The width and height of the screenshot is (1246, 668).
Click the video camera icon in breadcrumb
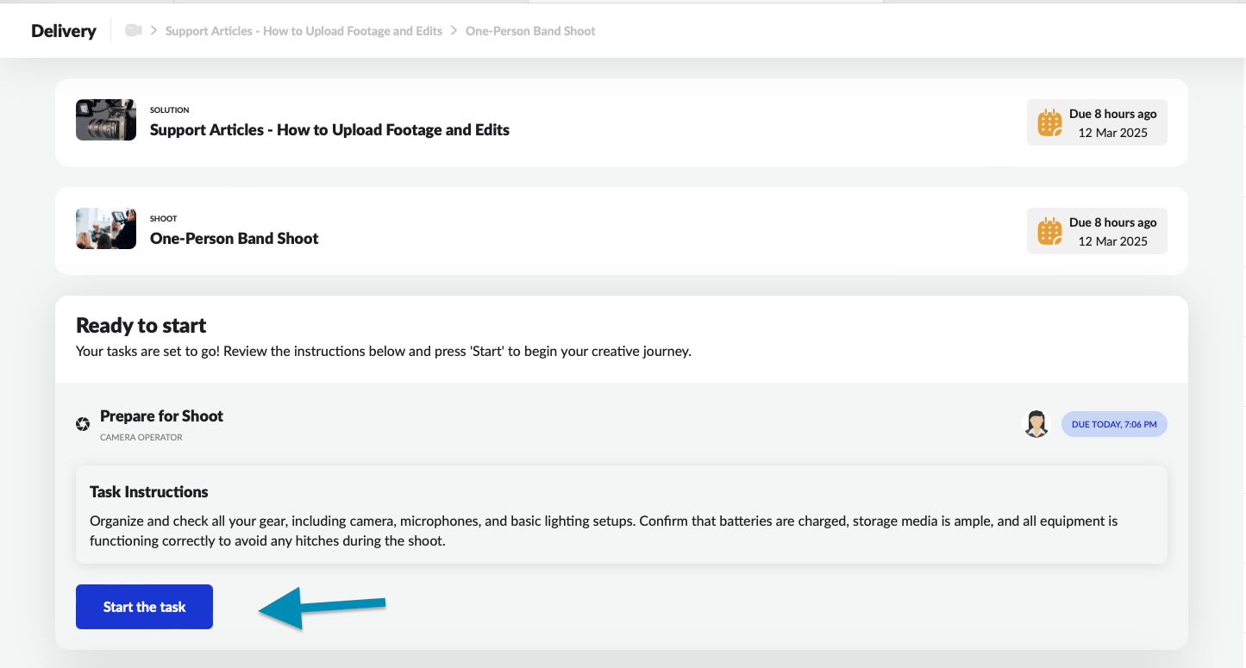pyautogui.click(x=133, y=31)
